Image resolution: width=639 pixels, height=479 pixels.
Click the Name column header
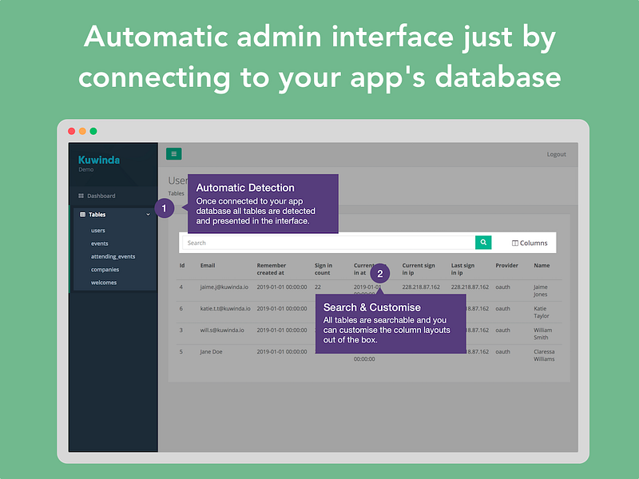(542, 266)
